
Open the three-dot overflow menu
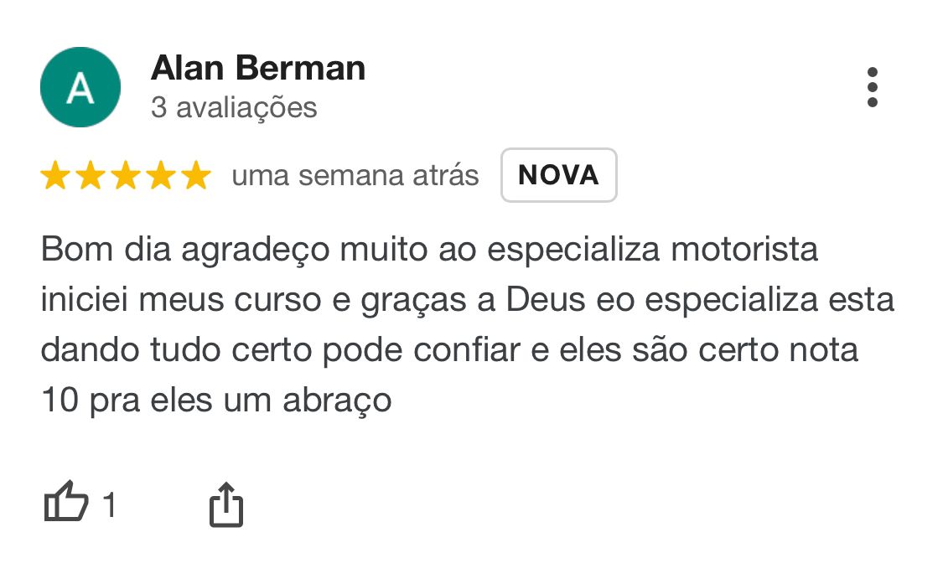tap(874, 86)
